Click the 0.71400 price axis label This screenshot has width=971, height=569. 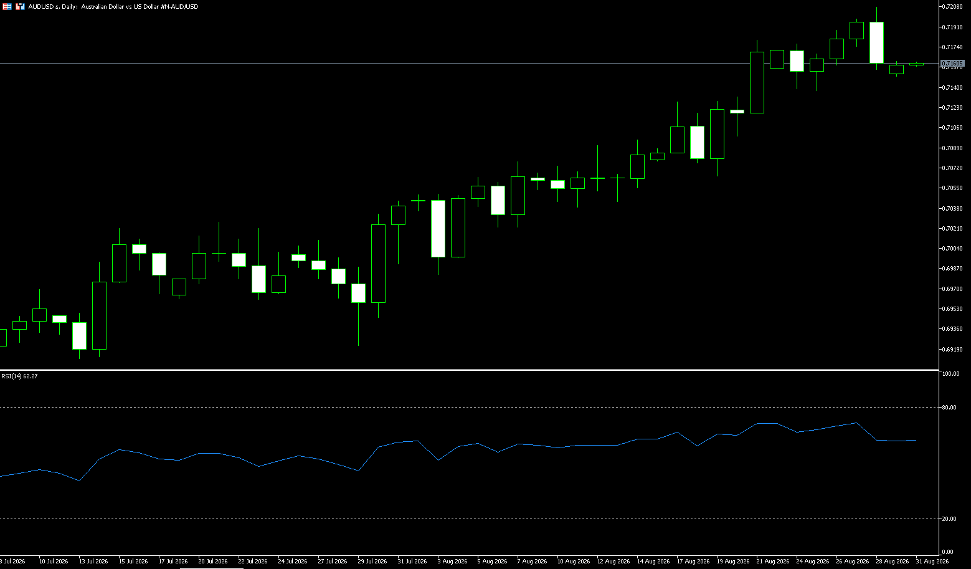pos(954,88)
